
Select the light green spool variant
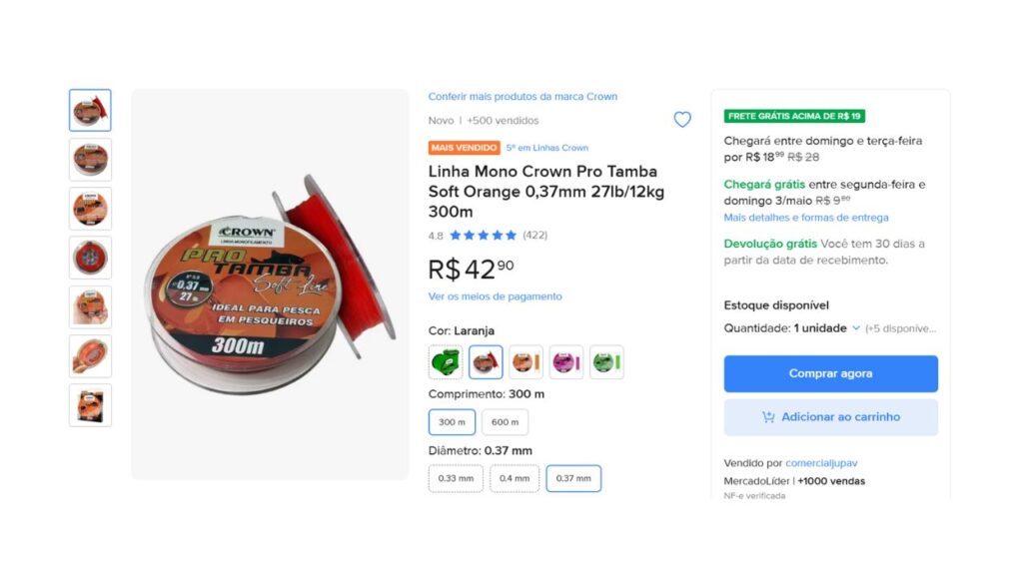606,361
